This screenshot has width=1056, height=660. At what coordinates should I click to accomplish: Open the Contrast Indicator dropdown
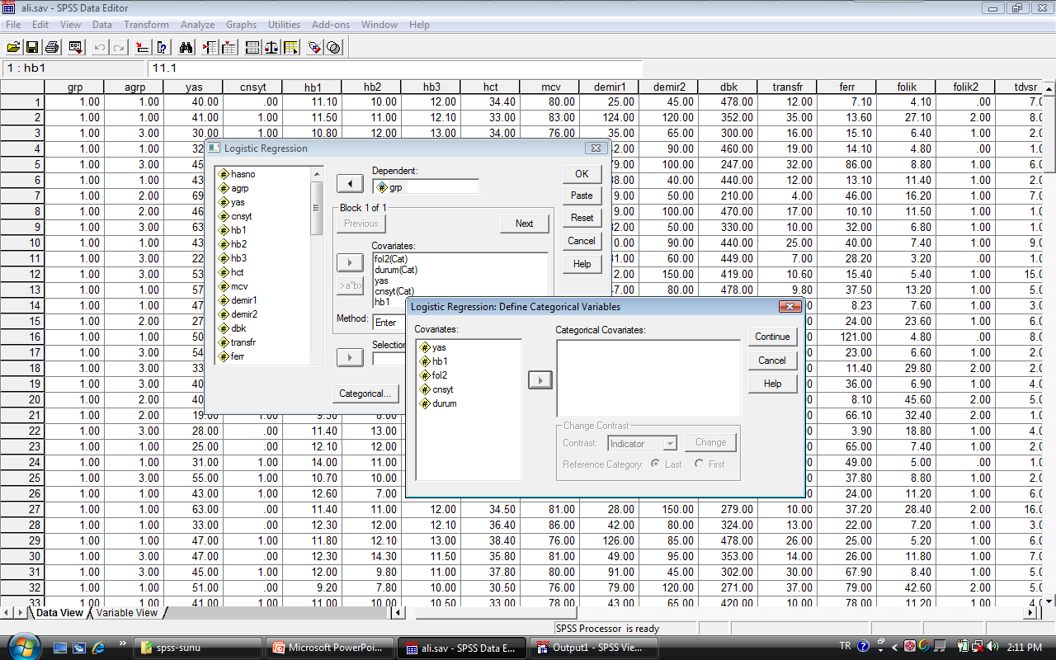point(642,443)
